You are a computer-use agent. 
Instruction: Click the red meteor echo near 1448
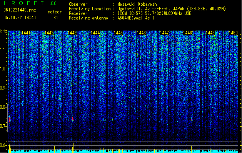click(x=192, y=119)
